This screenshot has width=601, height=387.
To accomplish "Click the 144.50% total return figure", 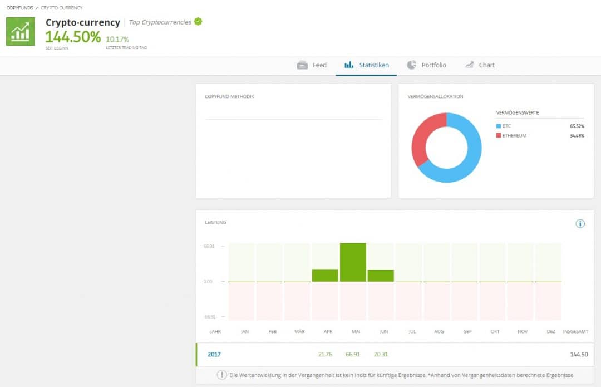I will 73,37.
